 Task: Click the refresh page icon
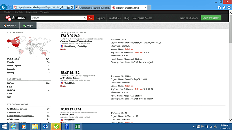tap(72, 7)
